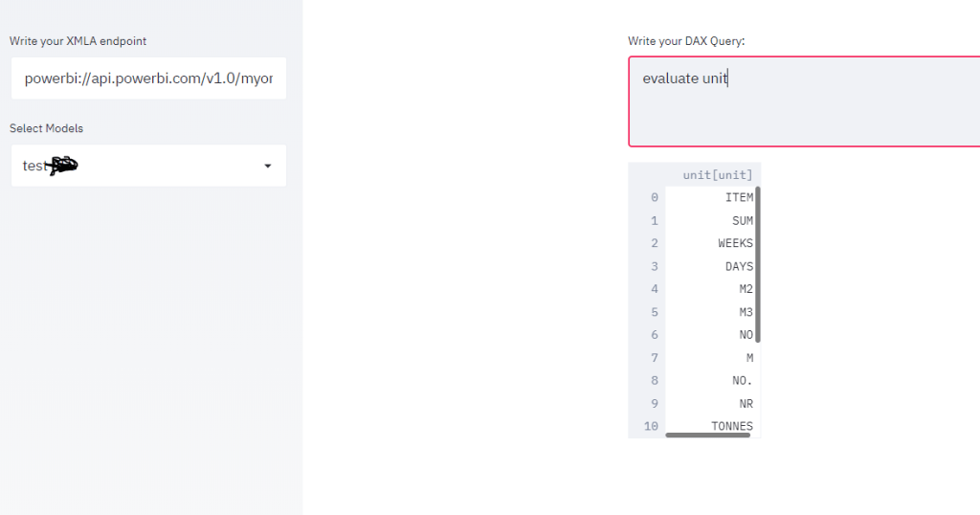Click the results table vertical scrollbar

tap(758, 265)
